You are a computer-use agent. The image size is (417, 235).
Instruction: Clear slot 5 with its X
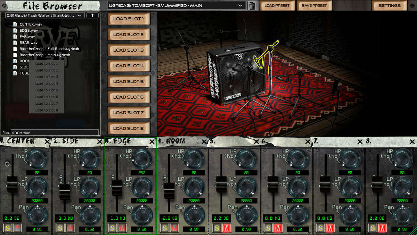(256, 141)
